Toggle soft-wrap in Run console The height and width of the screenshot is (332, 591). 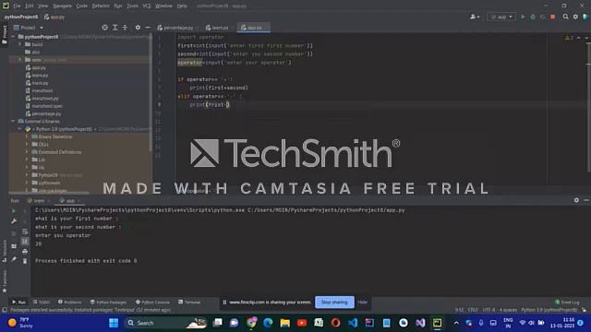[25, 231]
